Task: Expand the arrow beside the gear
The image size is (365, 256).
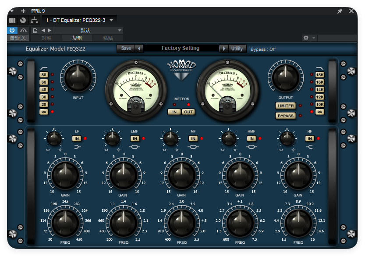Action: 314,38
